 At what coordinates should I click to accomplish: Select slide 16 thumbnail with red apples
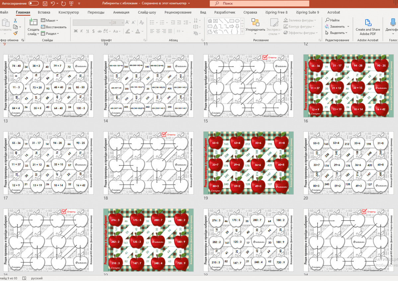[x=348, y=86]
